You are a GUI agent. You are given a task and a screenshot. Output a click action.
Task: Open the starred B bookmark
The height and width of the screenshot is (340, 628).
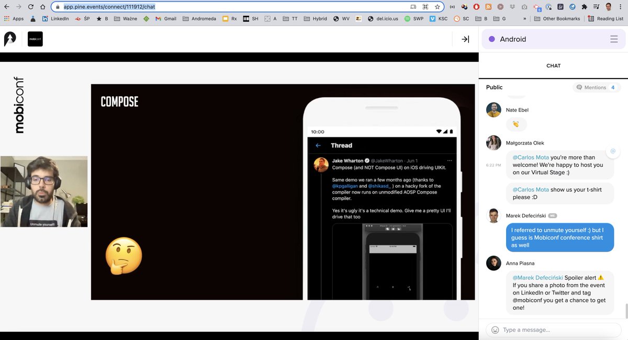coord(102,18)
